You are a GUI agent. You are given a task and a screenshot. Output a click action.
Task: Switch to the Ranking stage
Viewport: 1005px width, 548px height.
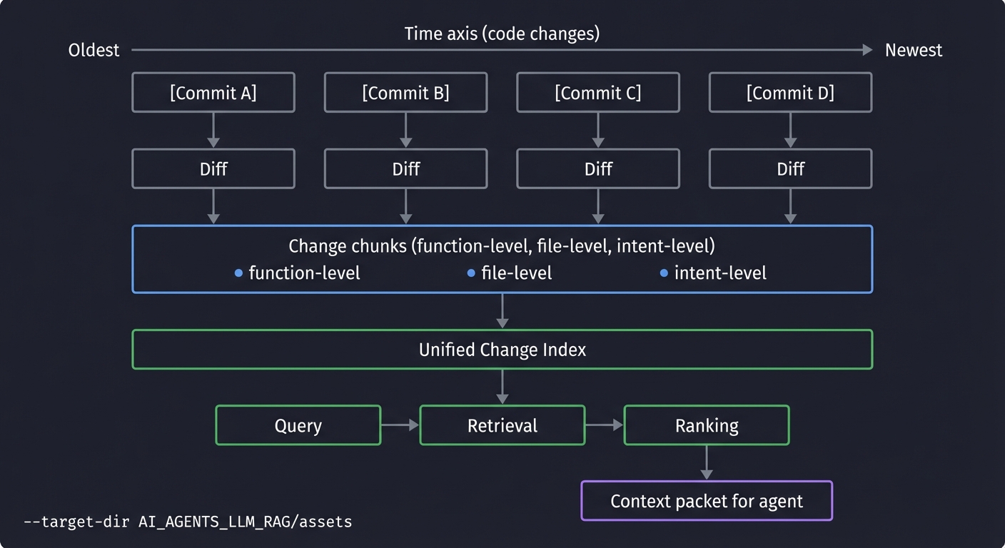[706, 425]
